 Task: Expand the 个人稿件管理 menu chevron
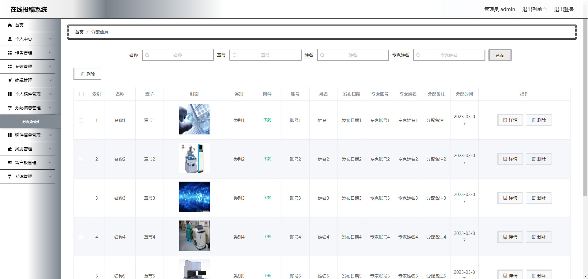50,94
